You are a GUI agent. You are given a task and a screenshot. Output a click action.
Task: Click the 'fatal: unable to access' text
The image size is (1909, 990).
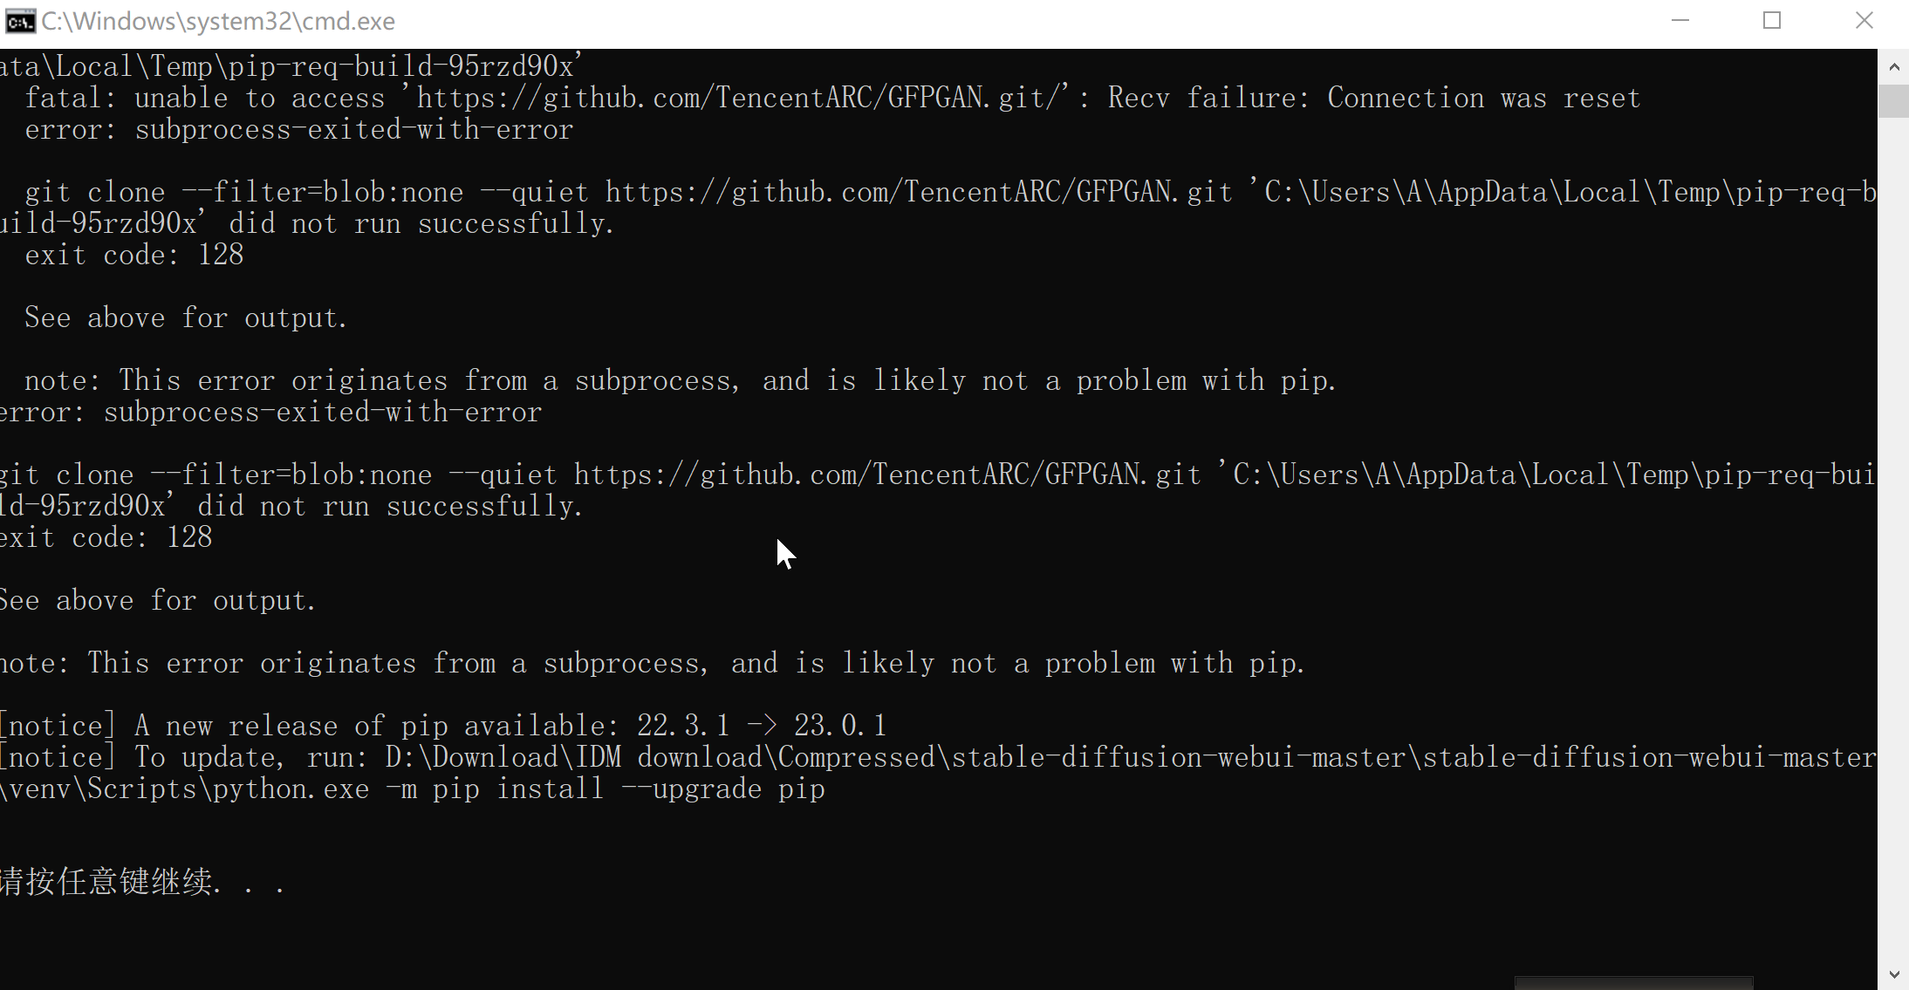point(205,99)
